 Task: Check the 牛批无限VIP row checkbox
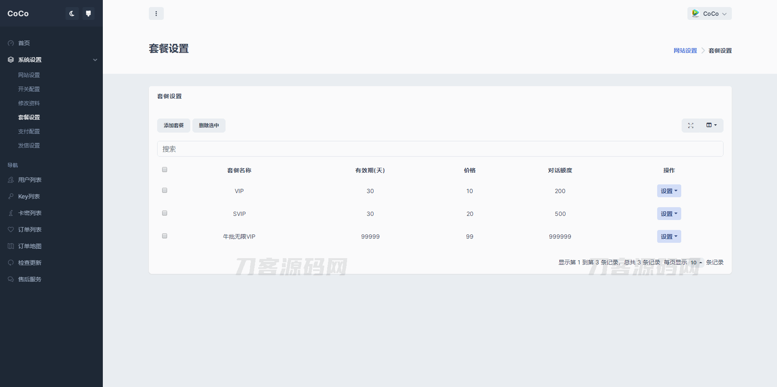tap(165, 236)
